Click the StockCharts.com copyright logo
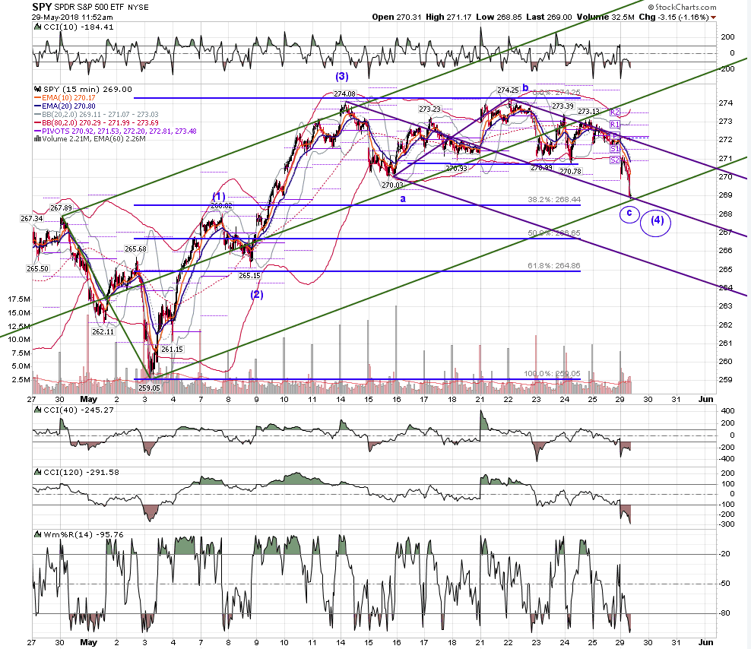The image size is (751, 649). click(682, 7)
